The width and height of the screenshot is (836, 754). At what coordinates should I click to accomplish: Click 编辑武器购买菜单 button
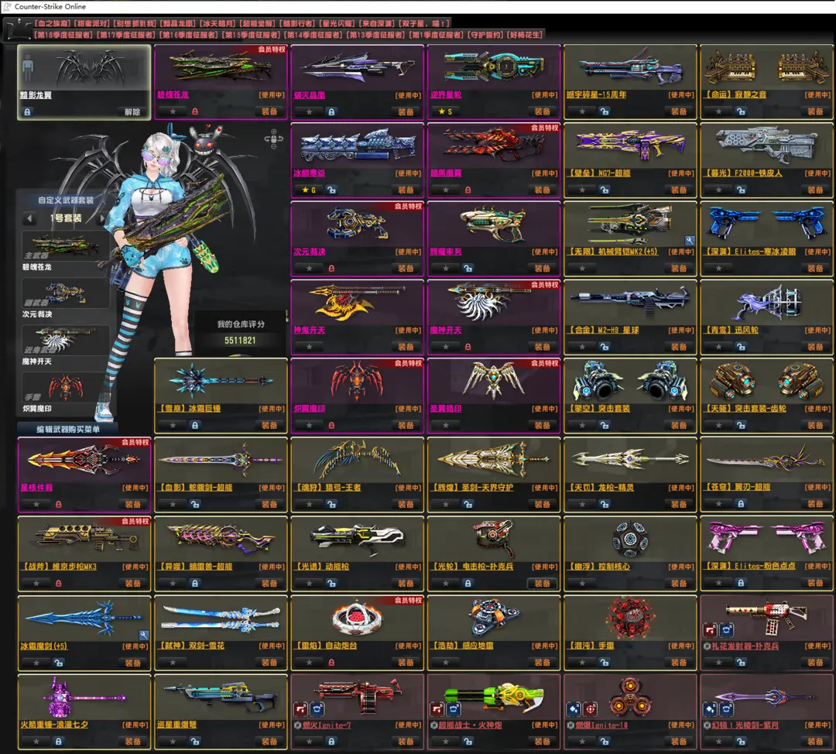pyautogui.click(x=67, y=430)
